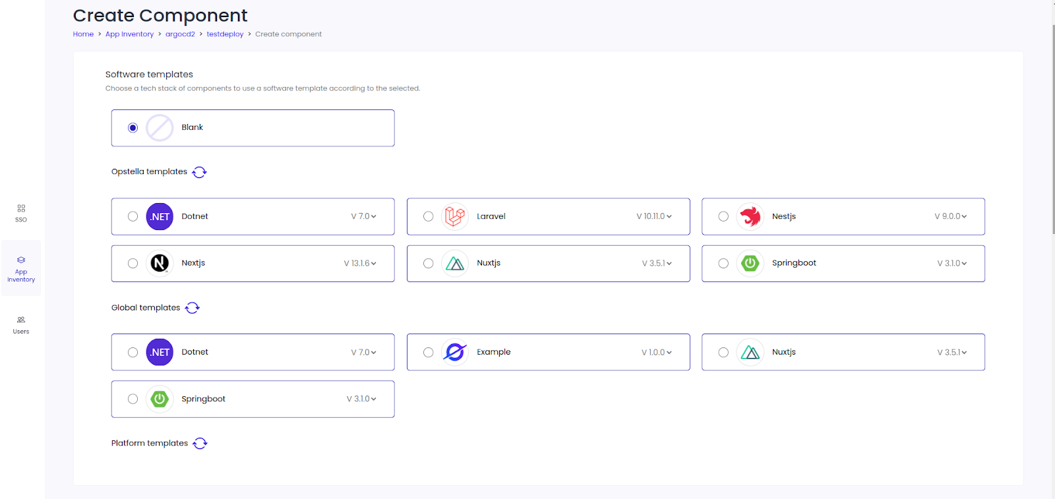Click the Nestjs red logo icon
1055x499 pixels.
point(750,216)
